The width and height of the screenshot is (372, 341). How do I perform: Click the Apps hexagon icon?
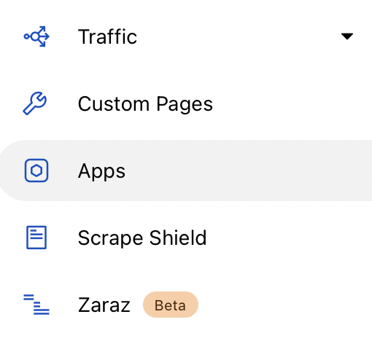coord(36,170)
